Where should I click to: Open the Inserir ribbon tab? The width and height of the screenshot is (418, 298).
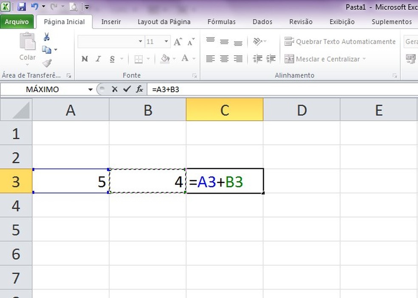111,22
